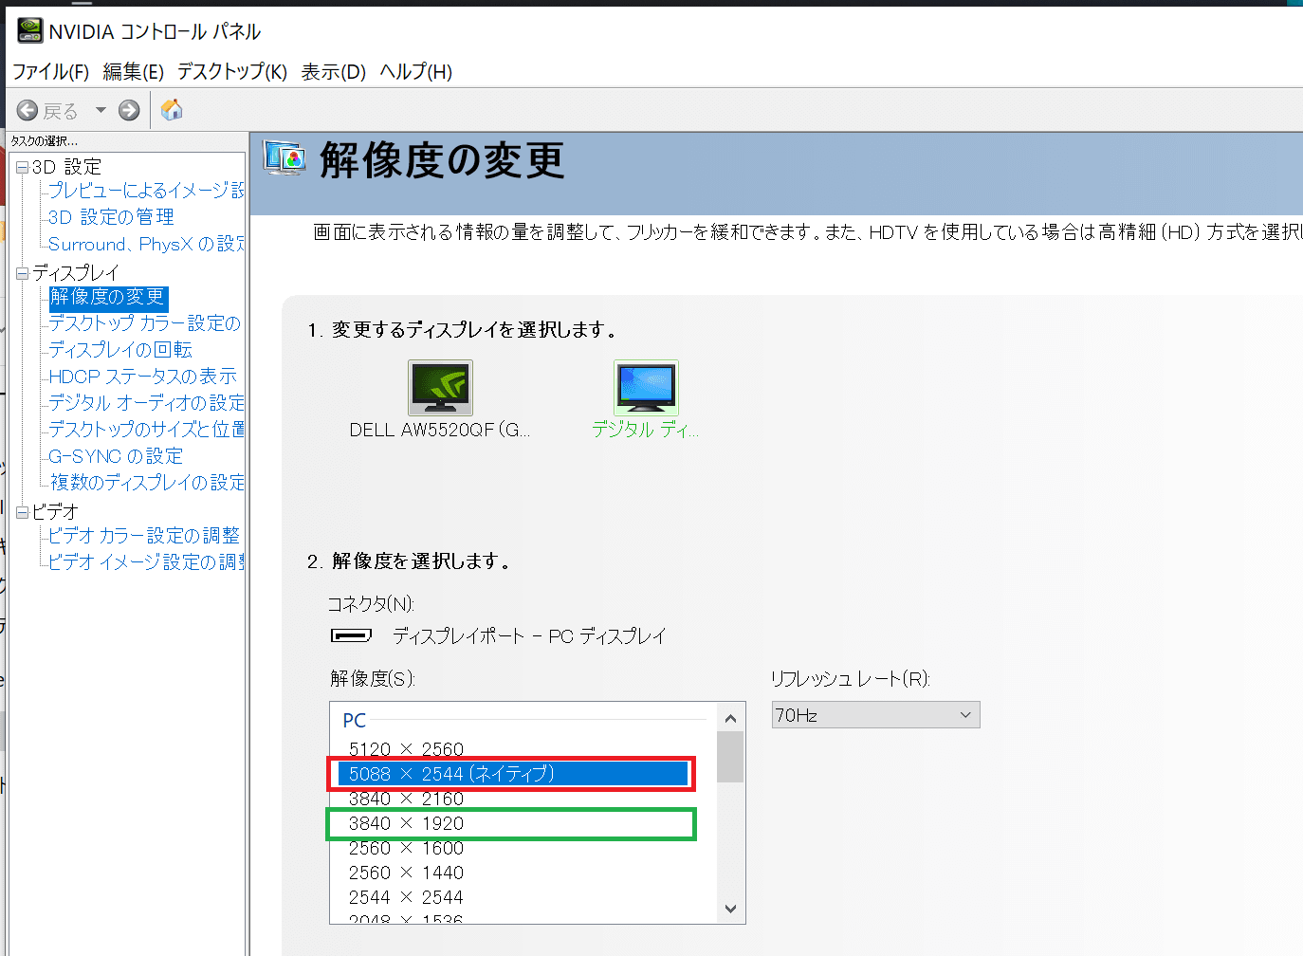Collapse the ディスプレイ tree node
Viewport: 1303px width, 956px height.
click(23, 274)
